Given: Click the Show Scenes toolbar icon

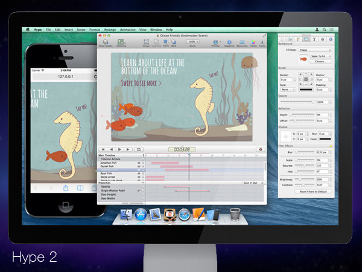Looking at the screenshot, I should (x=106, y=42).
